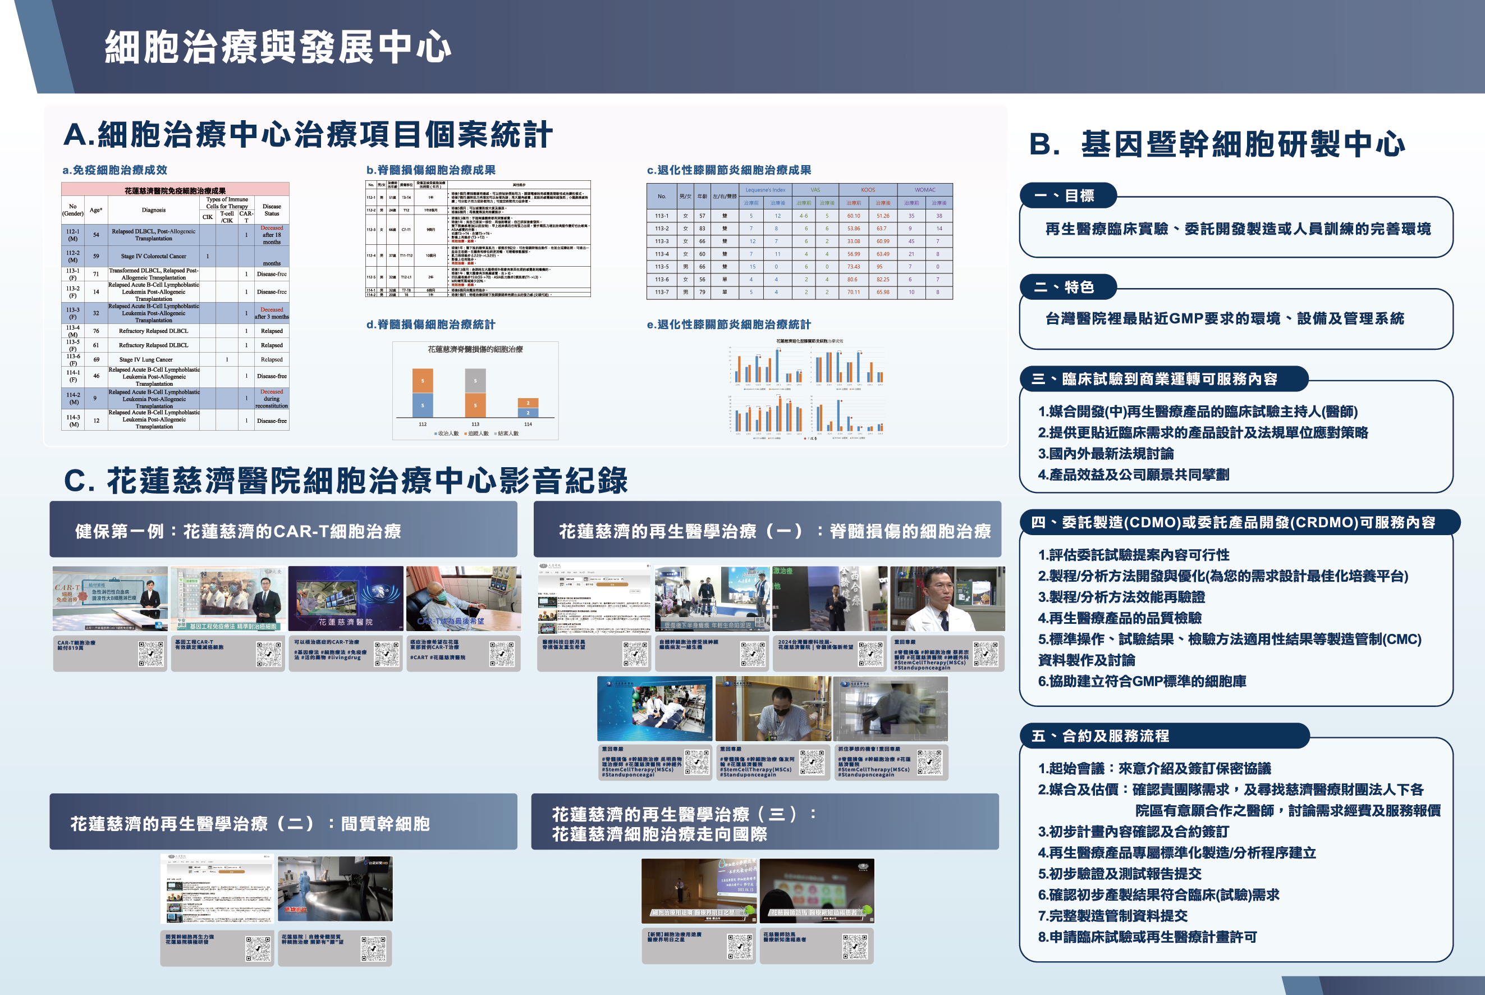Viewport: 1485px width, 995px height.
Task: Click QR code for 細胞治療用途廣 news
Action: (x=739, y=946)
